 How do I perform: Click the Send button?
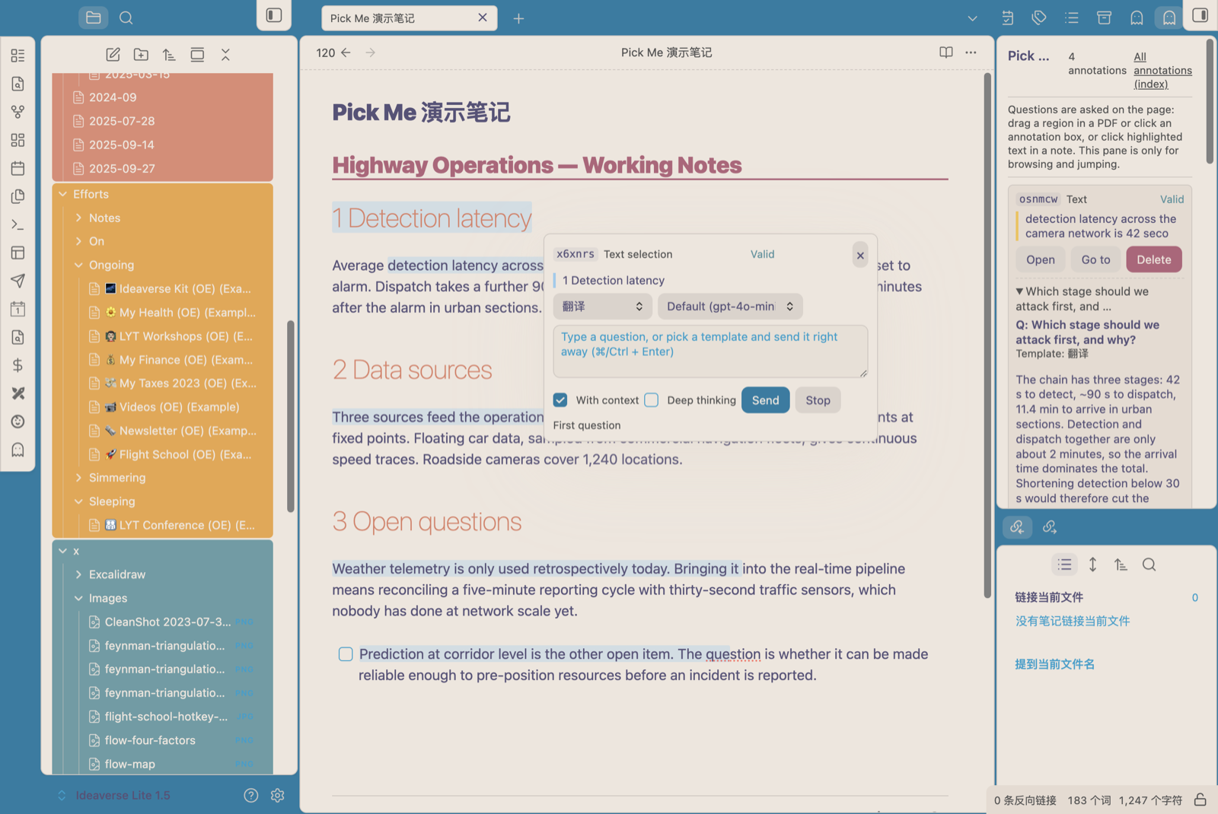(x=765, y=400)
